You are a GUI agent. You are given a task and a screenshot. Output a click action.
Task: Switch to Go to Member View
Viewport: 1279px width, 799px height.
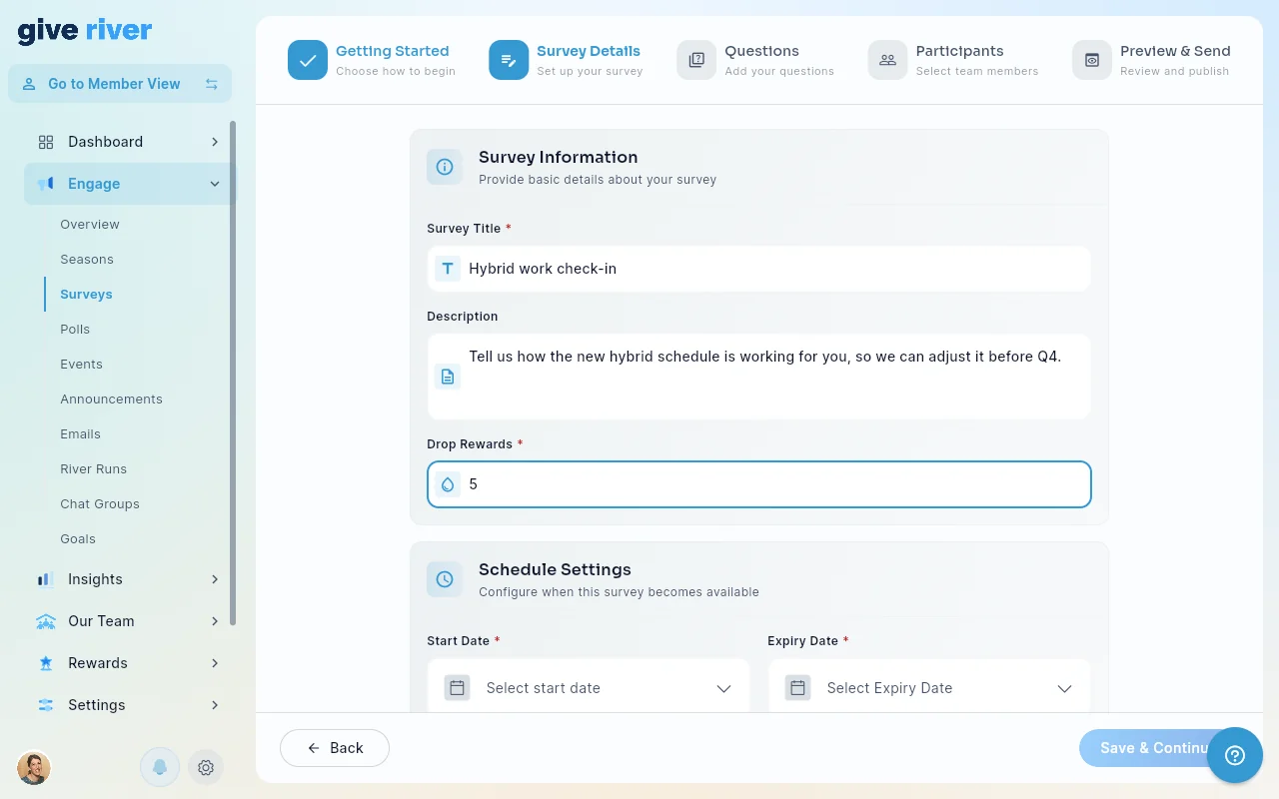(120, 84)
